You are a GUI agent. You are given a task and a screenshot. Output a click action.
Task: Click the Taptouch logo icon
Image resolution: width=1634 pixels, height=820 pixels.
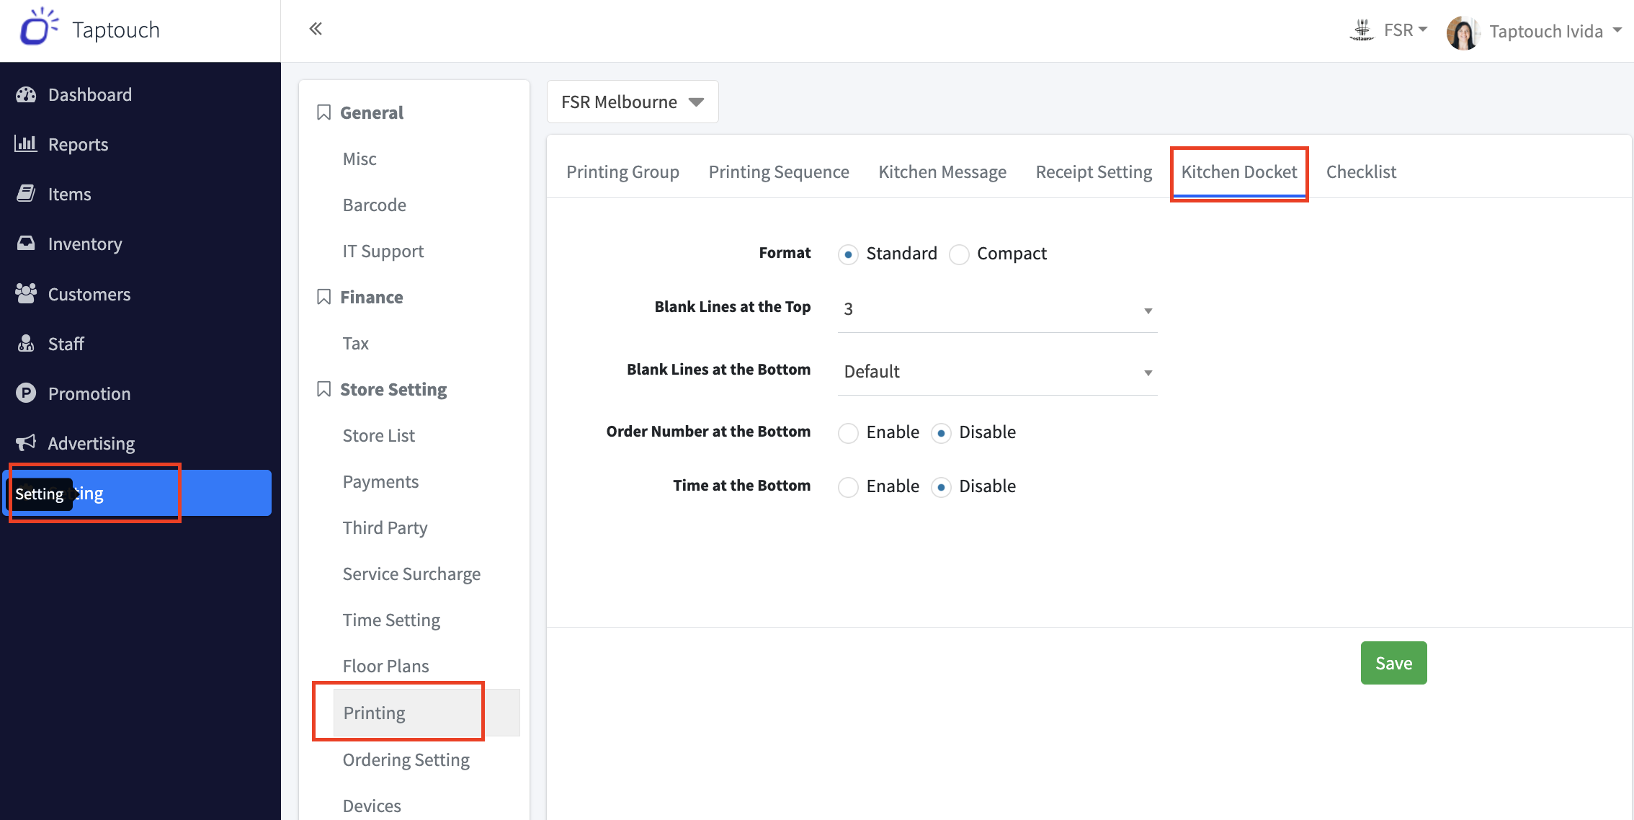tap(38, 27)
